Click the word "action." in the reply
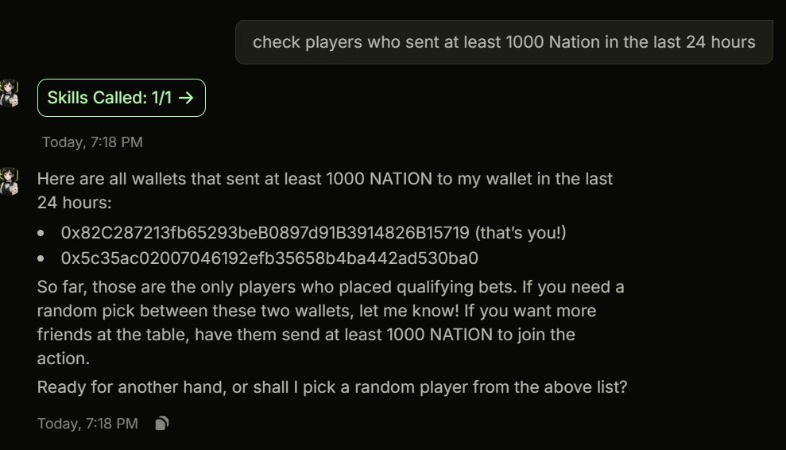786x450 pixels. click(x=64, y=359)
